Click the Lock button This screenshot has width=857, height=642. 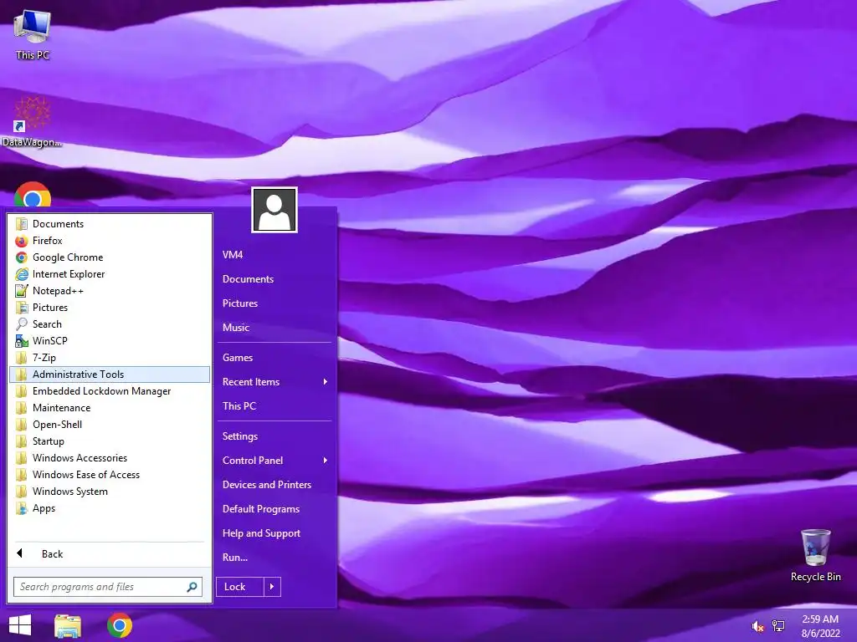coord(240,587)
